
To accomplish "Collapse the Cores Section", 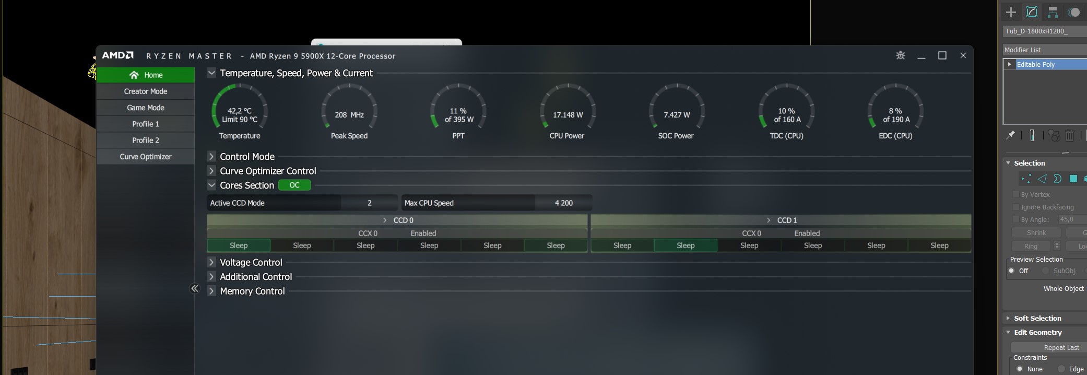I will tap(211, 185).
